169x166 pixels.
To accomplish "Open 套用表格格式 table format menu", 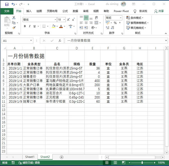I will (138, 23).
